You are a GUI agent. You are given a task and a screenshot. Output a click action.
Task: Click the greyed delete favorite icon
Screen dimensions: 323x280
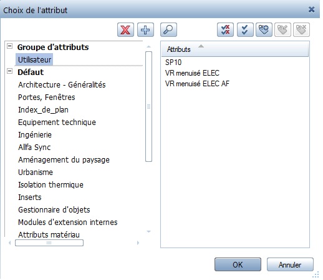click(x=301, y=30)
